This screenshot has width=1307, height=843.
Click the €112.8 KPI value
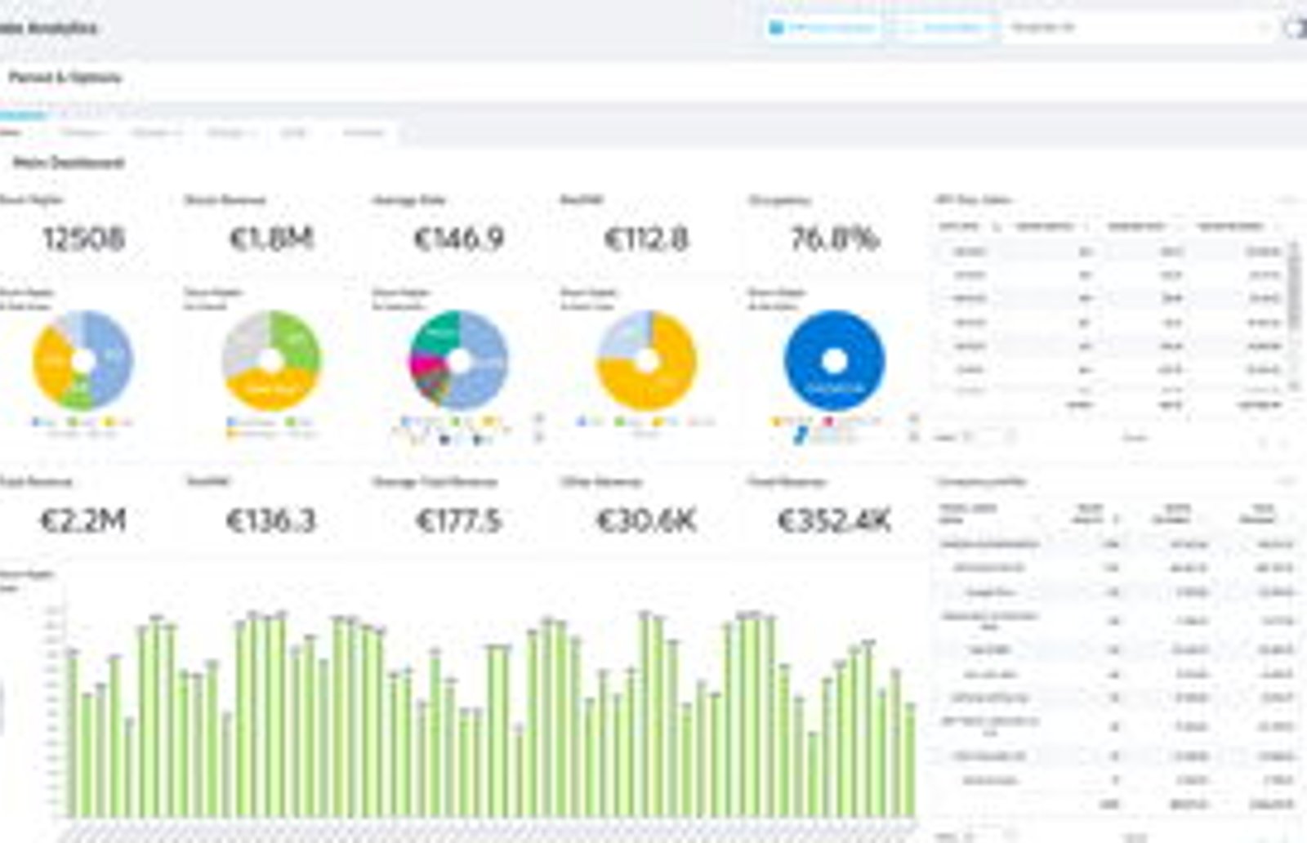click(646, 239)
